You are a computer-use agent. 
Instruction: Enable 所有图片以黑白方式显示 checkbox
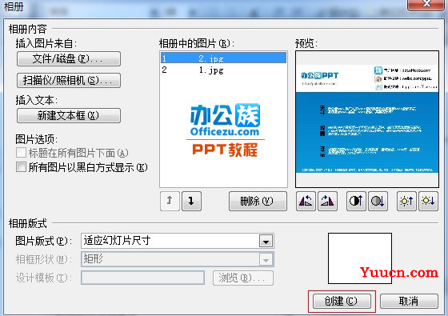(x=21, y=167)
